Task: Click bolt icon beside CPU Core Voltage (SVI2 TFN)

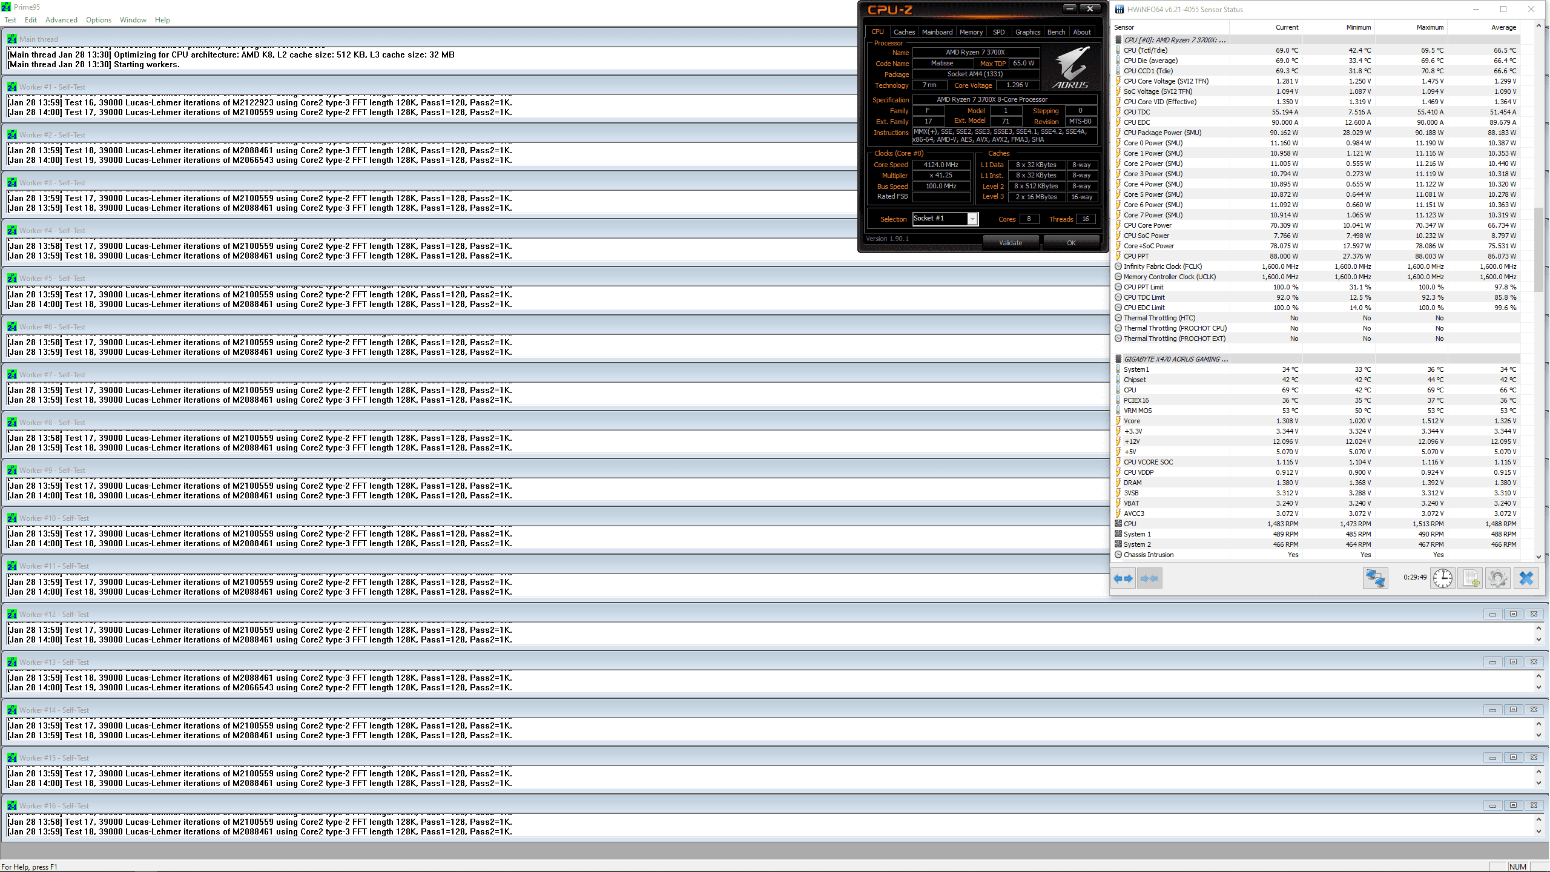Action: [x=1118, y=81]
